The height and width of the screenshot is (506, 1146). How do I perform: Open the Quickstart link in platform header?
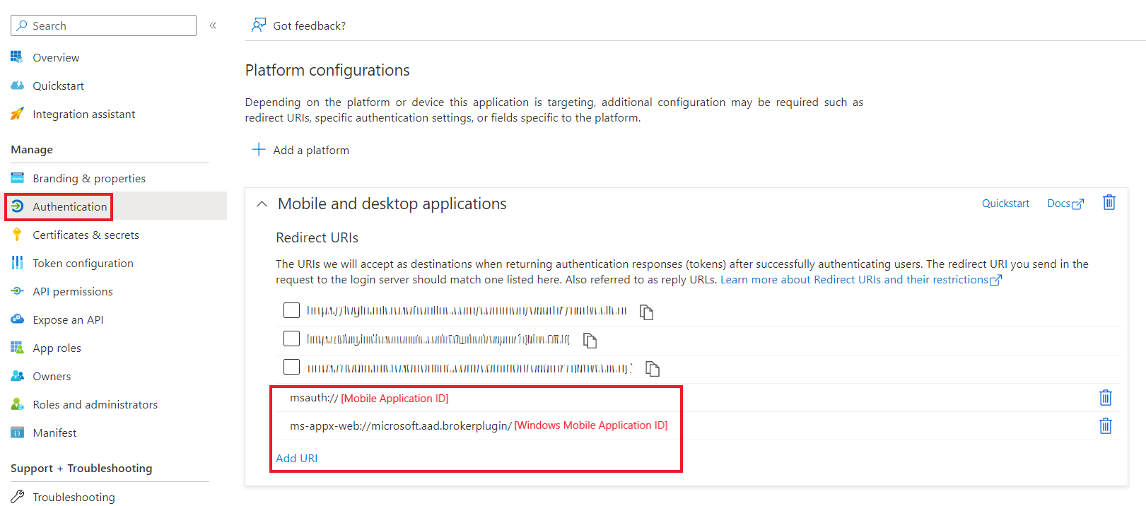pos(1005,204)
